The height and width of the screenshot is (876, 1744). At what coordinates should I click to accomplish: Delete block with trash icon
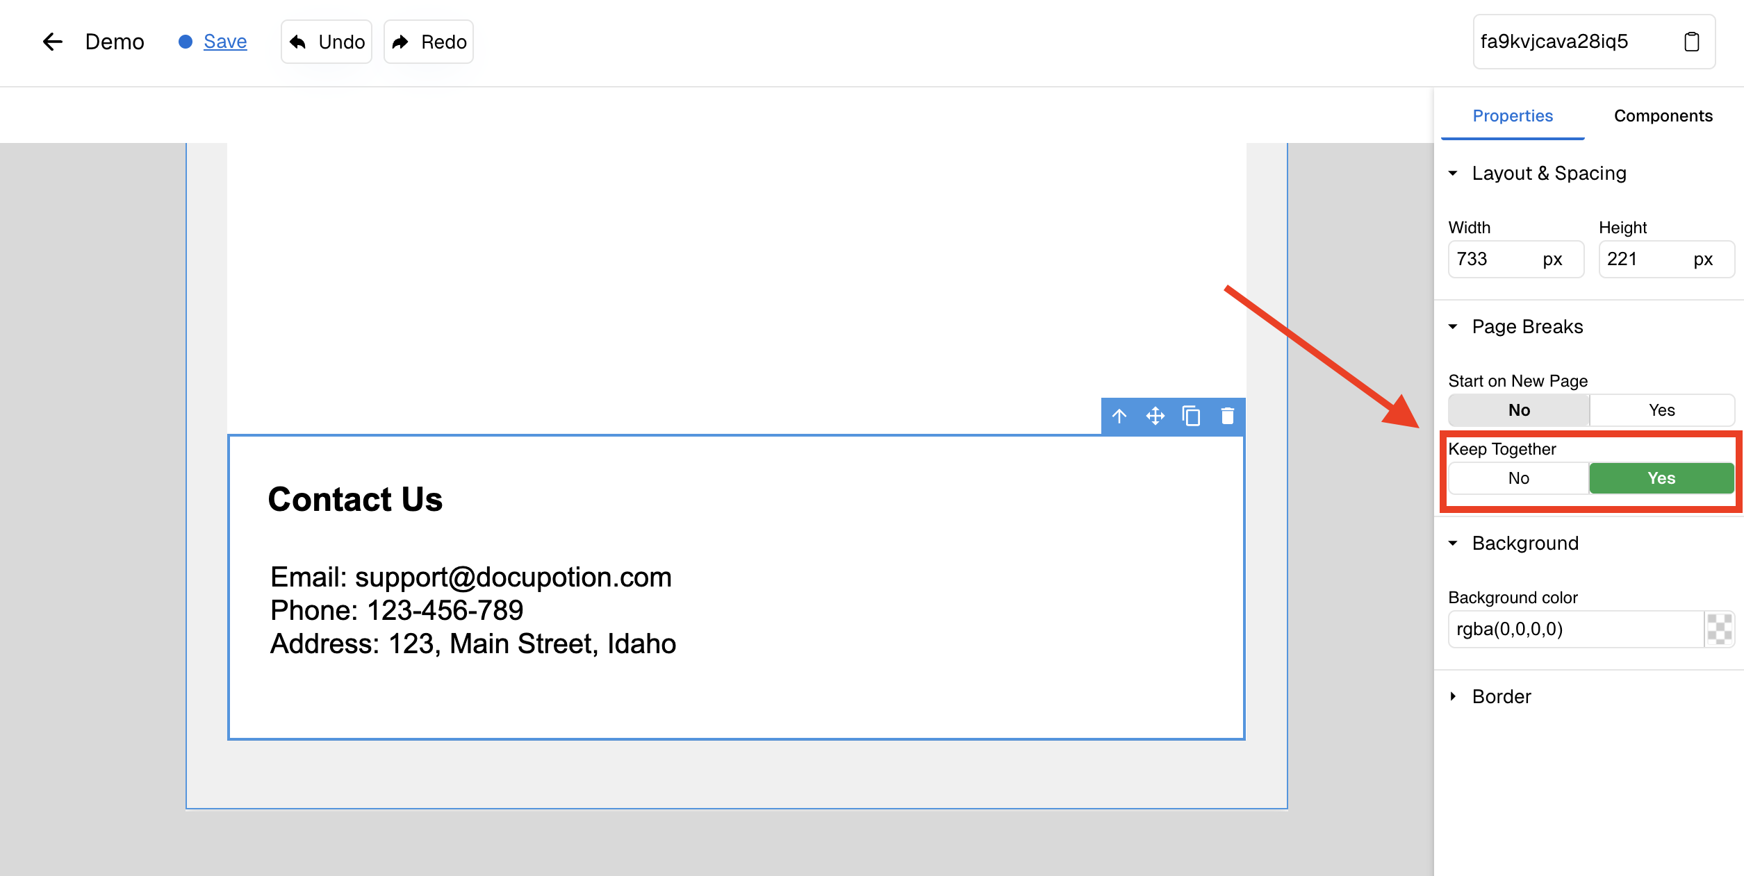[1228, 416]
